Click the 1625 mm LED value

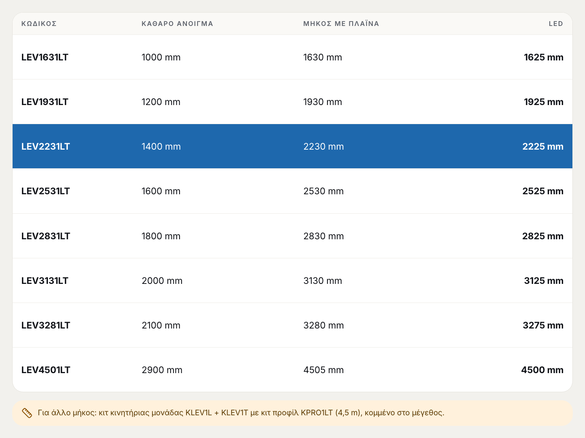544,57
